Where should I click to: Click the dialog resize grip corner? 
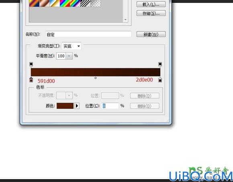(x=168, y=121)
